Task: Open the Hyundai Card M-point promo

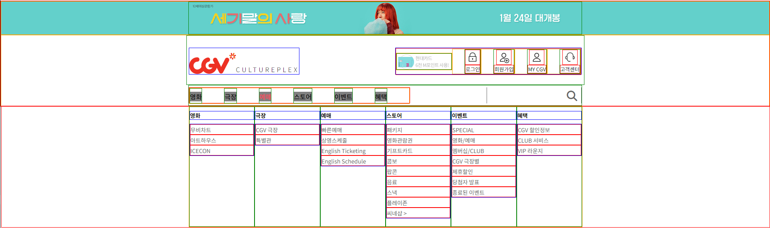Action: [x=424, y=61]
